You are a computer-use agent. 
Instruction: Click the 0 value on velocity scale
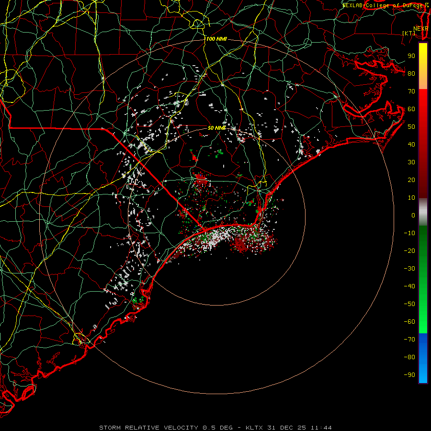pyautogui.click(x=413, y=215)
